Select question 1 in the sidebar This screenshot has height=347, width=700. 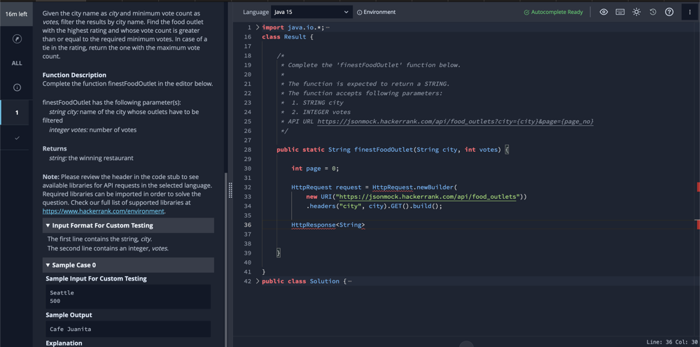(17, 113)
